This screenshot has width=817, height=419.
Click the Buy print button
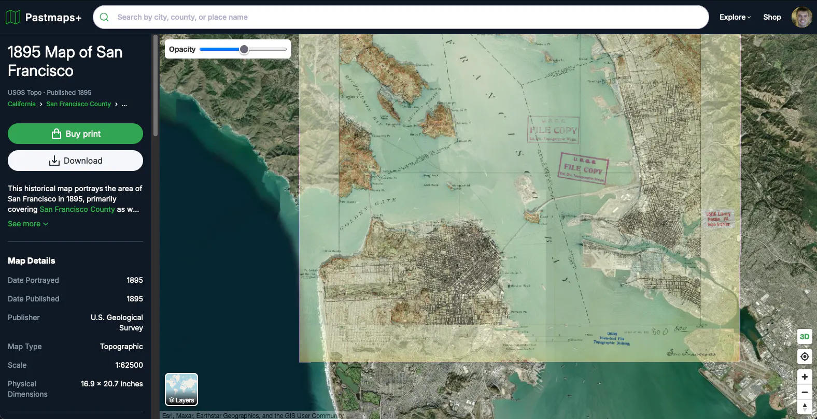point(75,134)
